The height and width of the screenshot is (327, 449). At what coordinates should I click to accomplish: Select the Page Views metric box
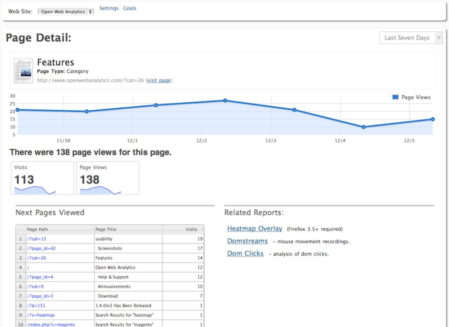pos(108,178)
